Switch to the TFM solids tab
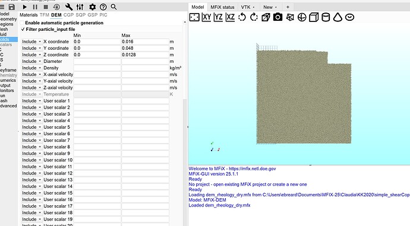 45,15
